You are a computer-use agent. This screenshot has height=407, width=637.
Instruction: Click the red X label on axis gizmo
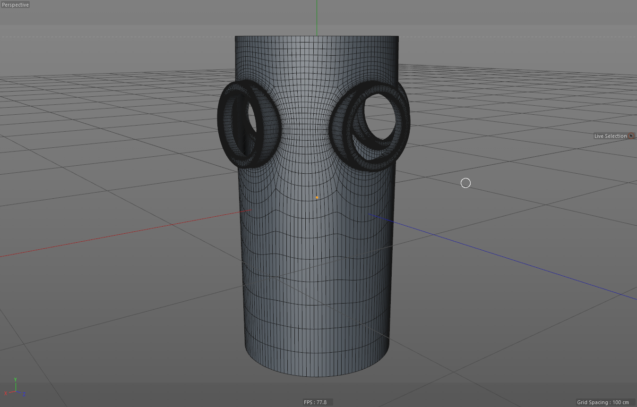pyautogui.click(x=6, y=393)
